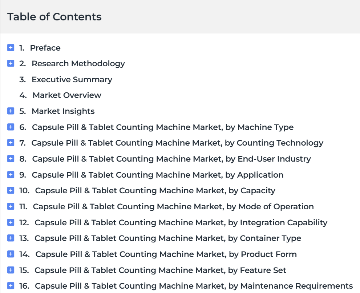Select the Market Overview entry

click(x=60, y=95)
